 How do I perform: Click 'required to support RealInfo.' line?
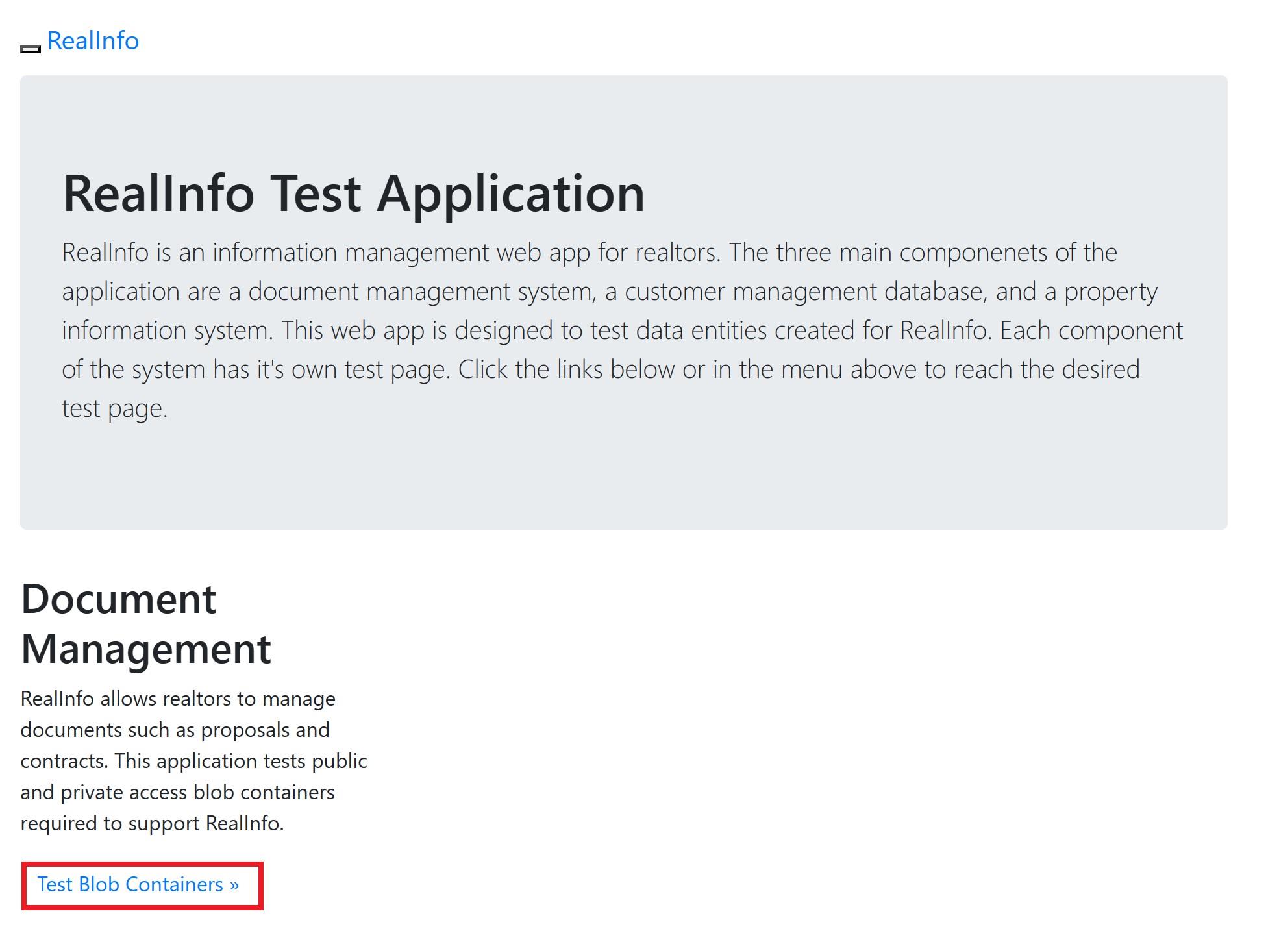coord(152,823)
